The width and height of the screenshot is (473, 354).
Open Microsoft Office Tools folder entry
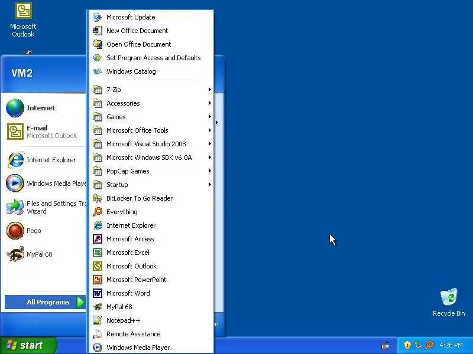pyautogui.click(x=152, y=130)
